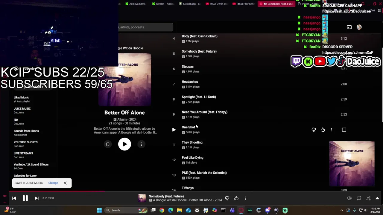Tick the One Shot selection checkbox

click(x=344, y=130)
